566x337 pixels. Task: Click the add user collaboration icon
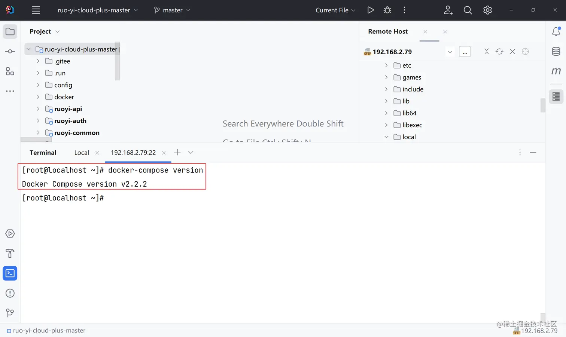[448, 10]
